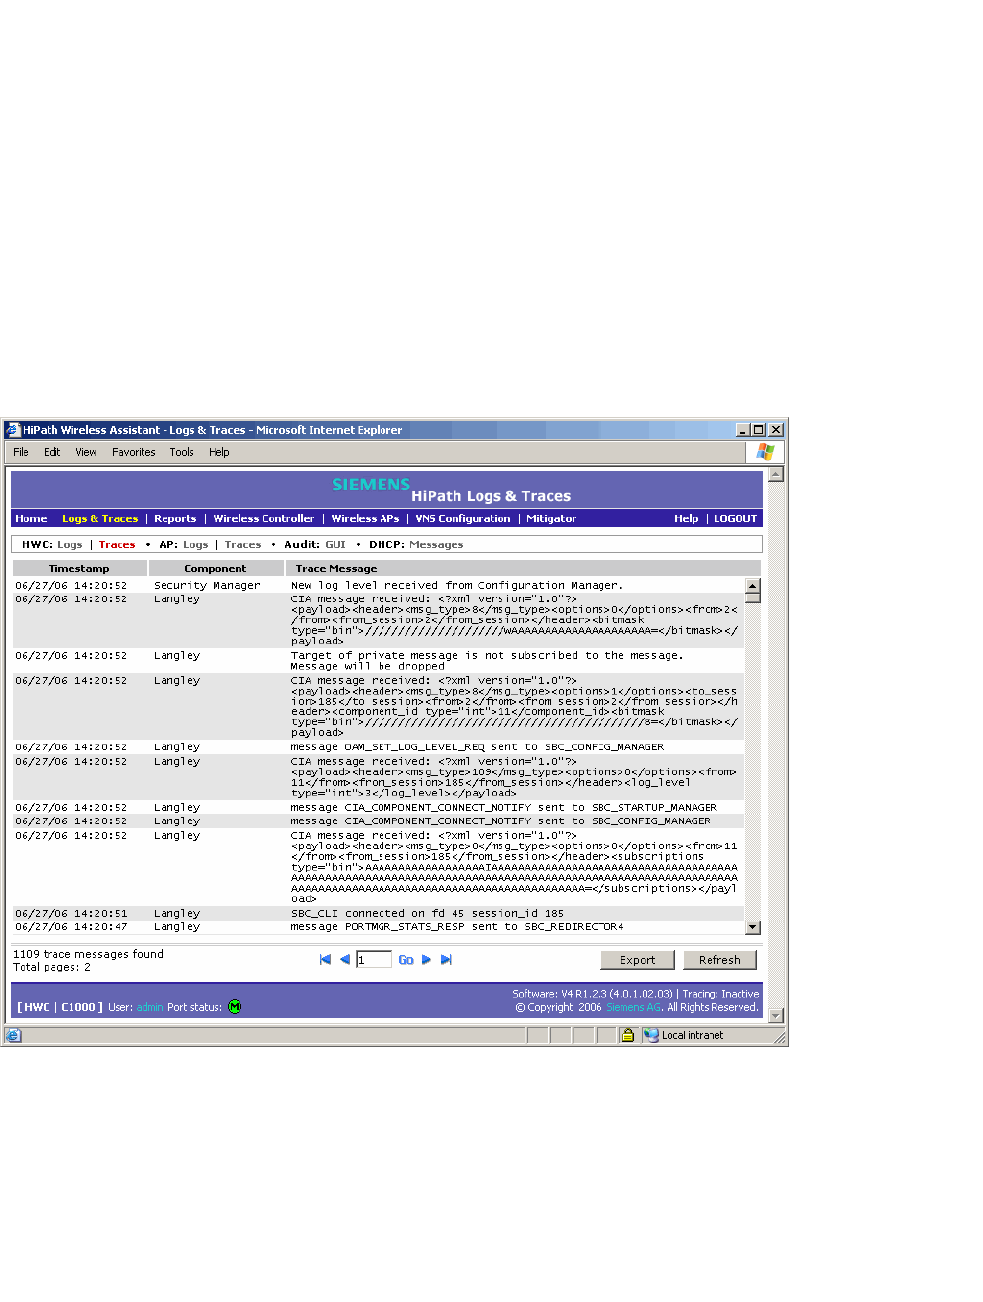Click the software version text in the footer
Image resolution: width=983 pixels, height=1302 pixels.
tap(593, 994)
